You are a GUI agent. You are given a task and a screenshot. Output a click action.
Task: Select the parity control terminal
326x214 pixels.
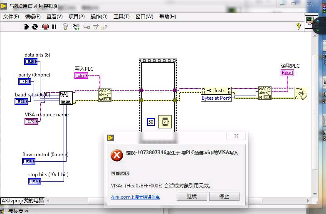(x=25, y=81)
